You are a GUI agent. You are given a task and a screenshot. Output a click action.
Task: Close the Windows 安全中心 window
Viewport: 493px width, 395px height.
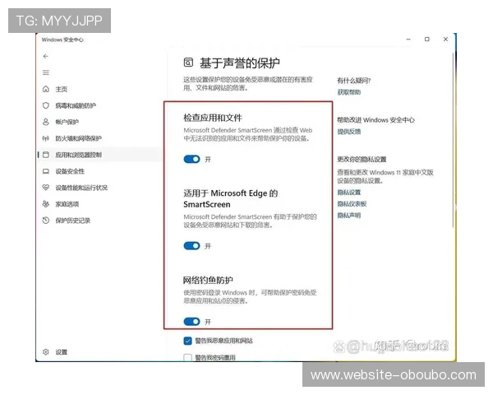[445, 39]
